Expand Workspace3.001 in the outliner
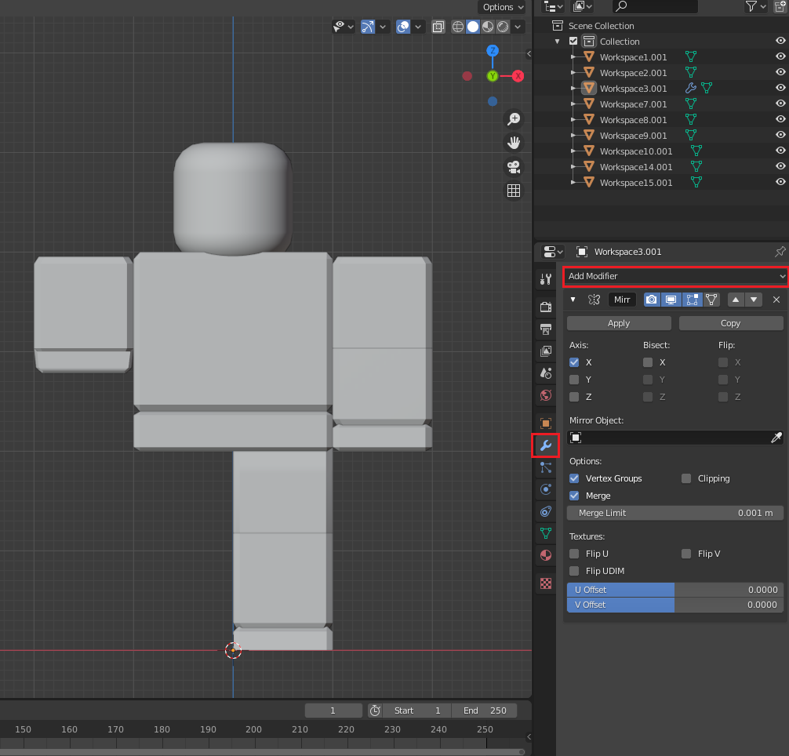789x756 pixels. click(x=573, y=88)
